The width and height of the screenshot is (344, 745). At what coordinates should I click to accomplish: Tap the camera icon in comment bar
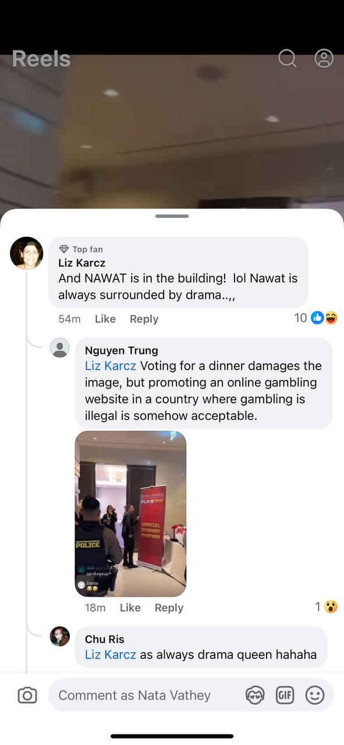tap(27, 695)
